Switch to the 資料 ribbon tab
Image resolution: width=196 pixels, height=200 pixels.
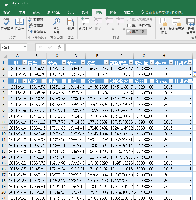coord(85,12)
